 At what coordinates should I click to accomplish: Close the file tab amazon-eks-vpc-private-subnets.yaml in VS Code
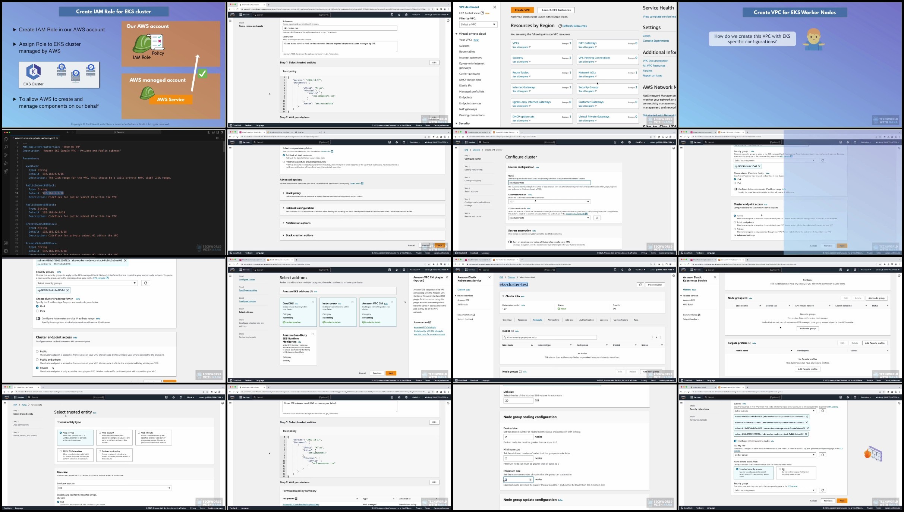(x=57, y=138)
